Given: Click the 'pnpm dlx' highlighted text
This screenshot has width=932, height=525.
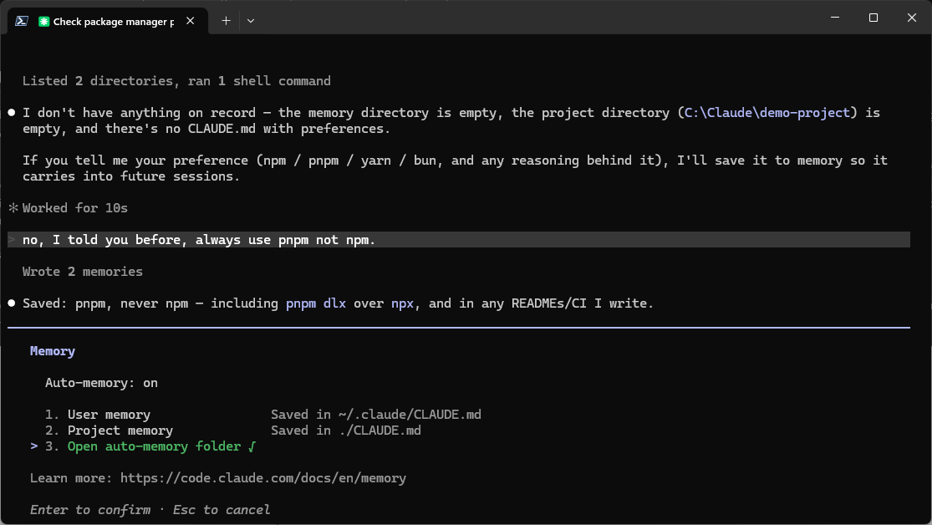Looking at the screenshot, I should tap(316, 303).
